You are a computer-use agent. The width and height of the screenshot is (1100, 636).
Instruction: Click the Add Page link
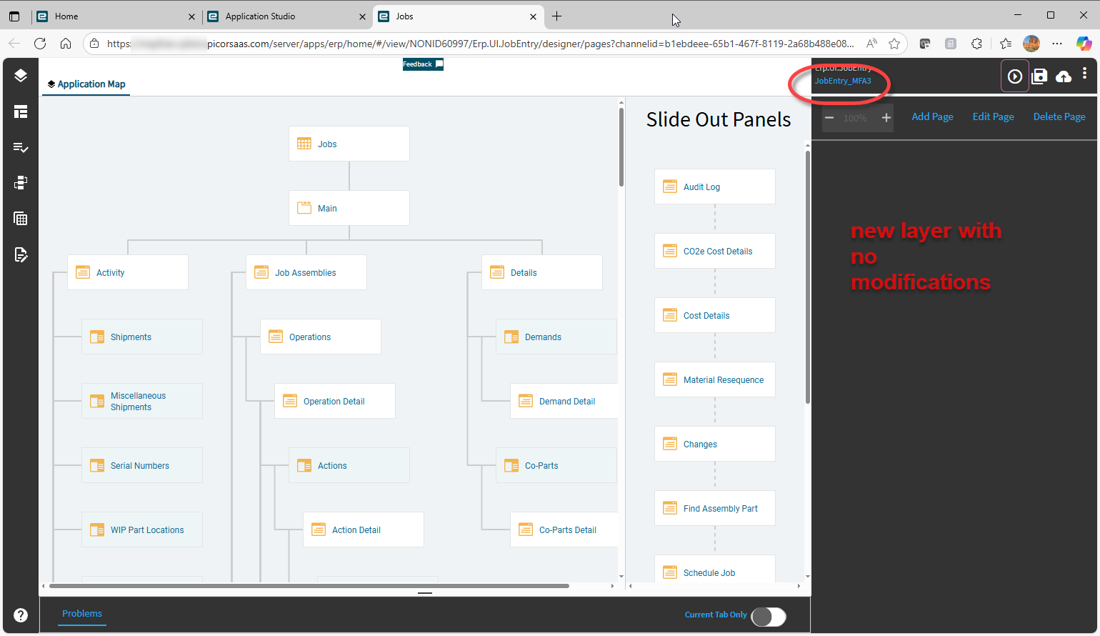(932, 117)
